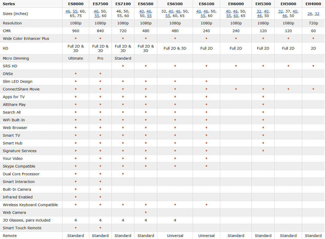Image resolution: width=325 pixels, height=239 pixels.
Task: Click the 32-inch link under EH5000
Action: [x=281, y=11]
